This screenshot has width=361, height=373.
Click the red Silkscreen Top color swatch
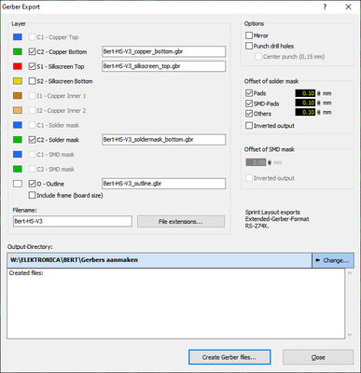18,66
